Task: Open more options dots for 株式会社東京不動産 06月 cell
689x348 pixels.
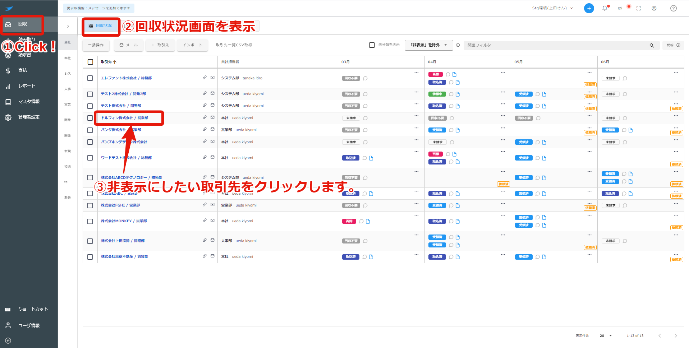Action: [676, 255]
